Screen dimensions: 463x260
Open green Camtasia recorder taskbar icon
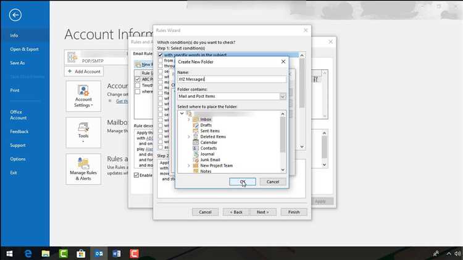pos(64,253)
